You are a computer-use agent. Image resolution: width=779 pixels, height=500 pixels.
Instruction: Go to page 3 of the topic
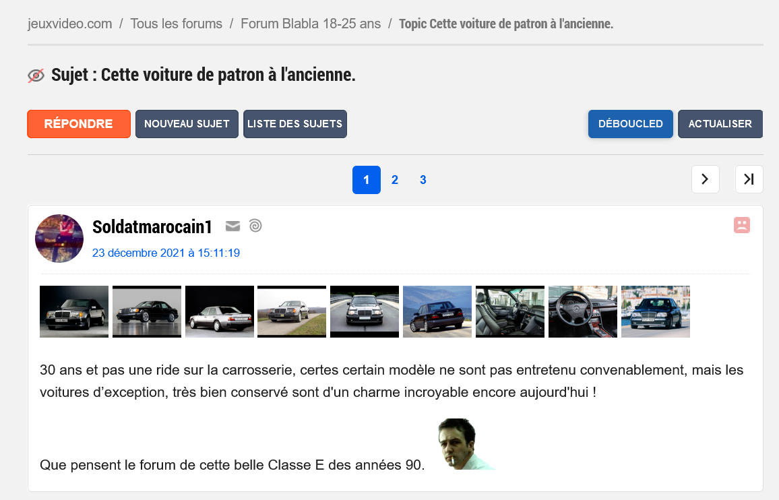[423, 180]
